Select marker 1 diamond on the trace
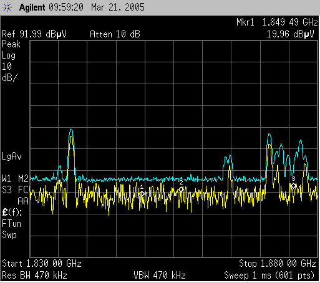 pyautogui.click(x=142, y=194)
